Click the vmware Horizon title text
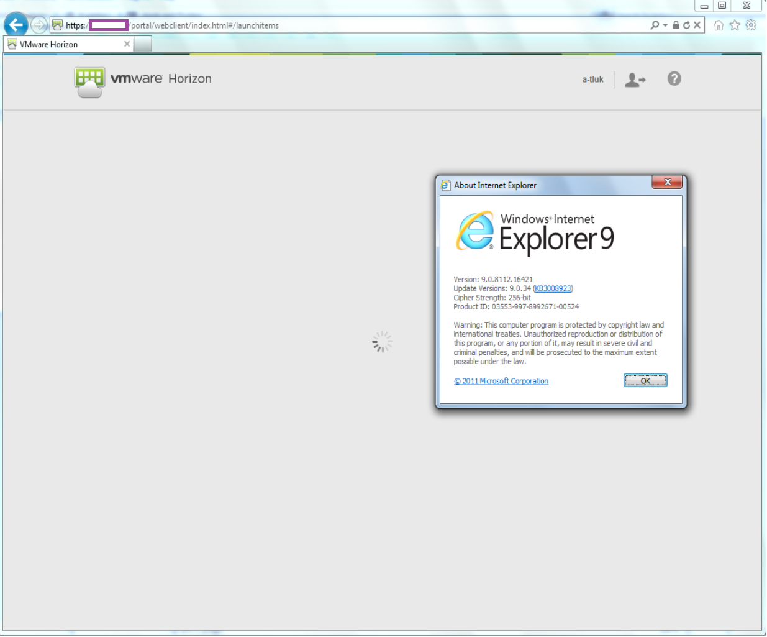 (161, 79)
